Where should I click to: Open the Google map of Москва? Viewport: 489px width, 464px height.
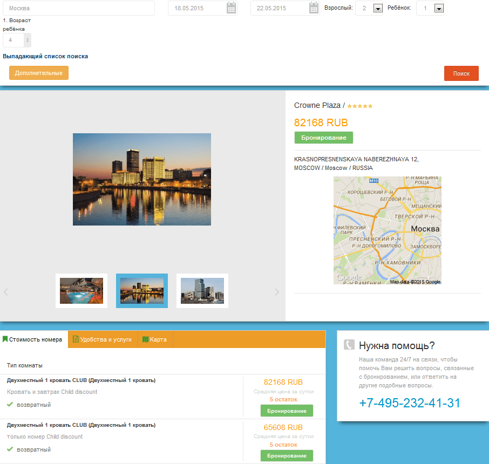(x=388, y=230)
